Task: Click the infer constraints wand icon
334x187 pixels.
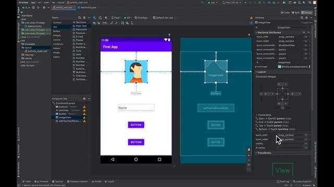Action: pos(116,23)
